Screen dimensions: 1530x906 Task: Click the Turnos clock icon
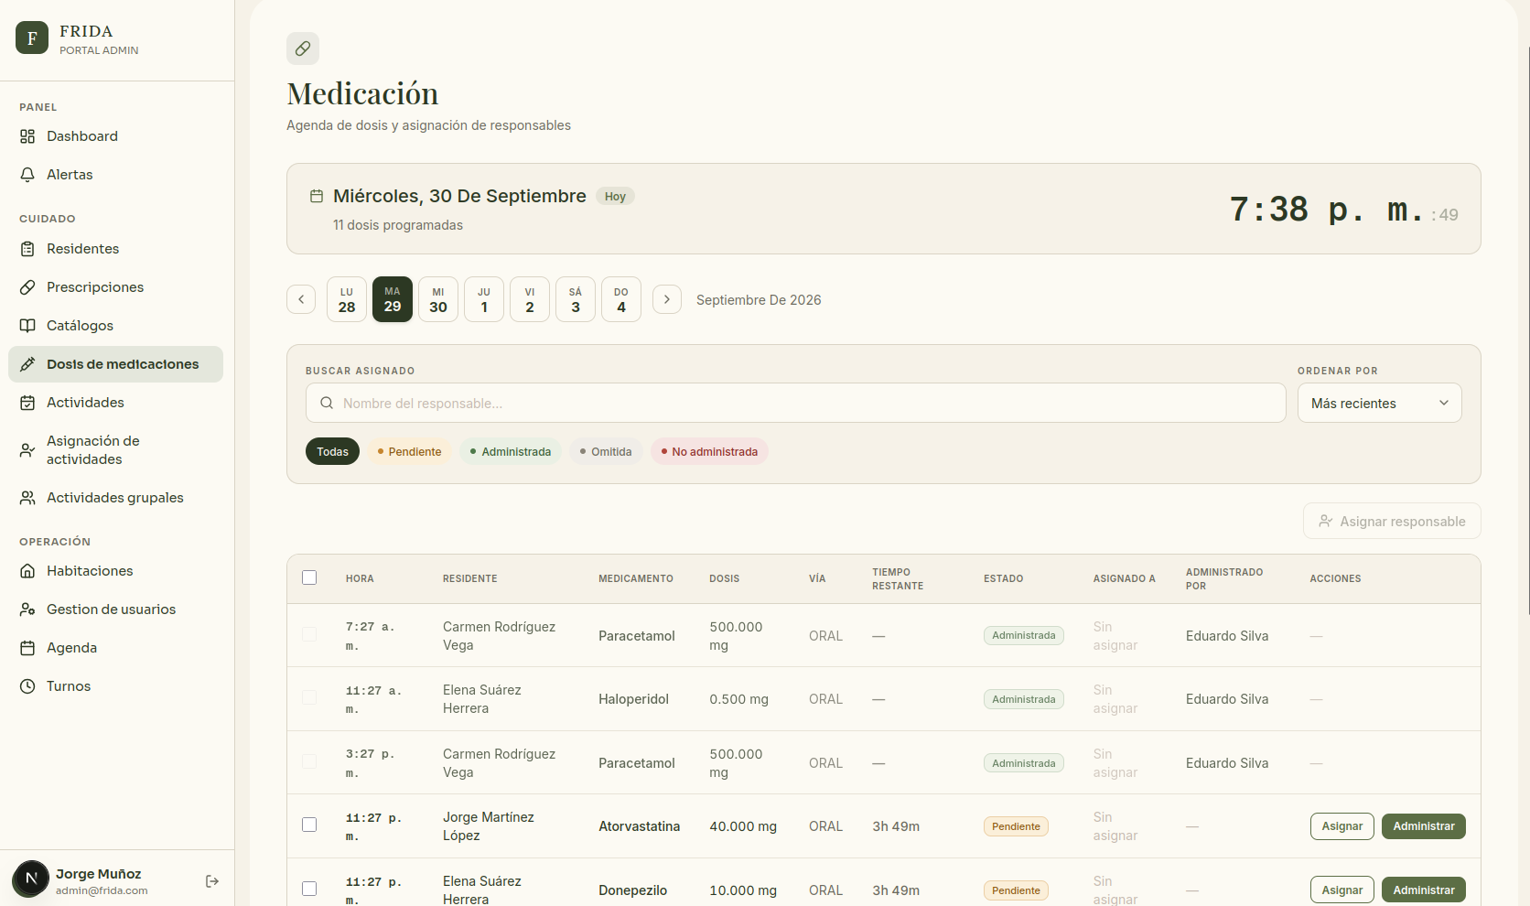27,686
